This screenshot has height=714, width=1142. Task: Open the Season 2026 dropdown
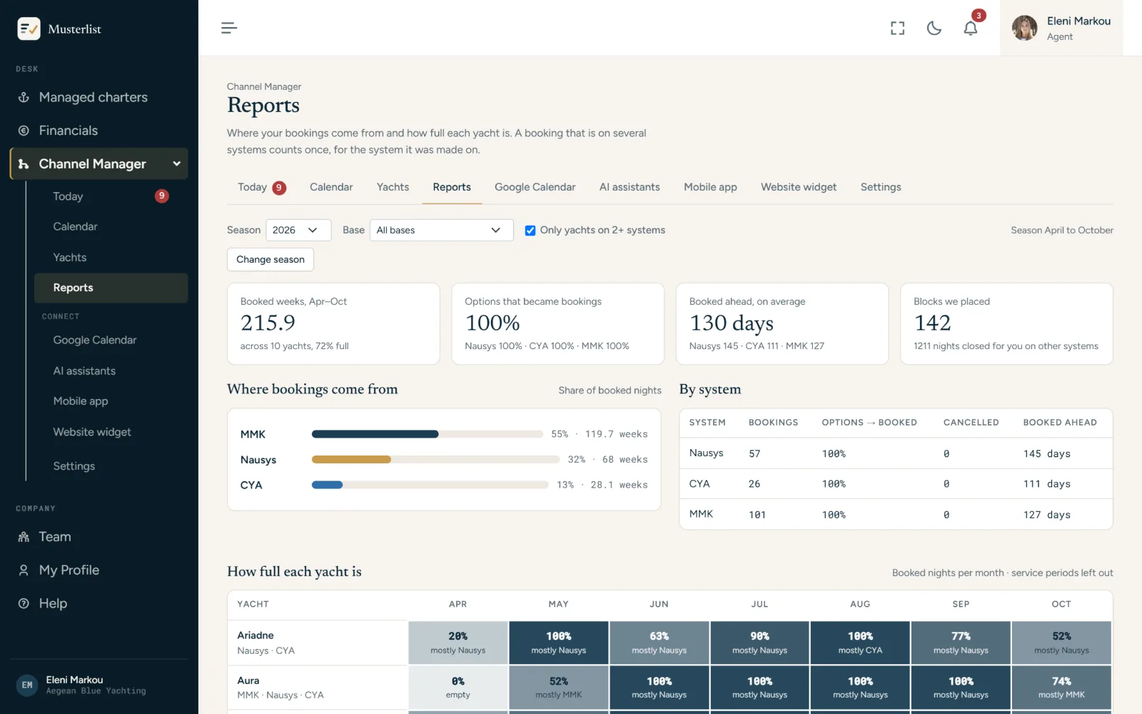298,230
